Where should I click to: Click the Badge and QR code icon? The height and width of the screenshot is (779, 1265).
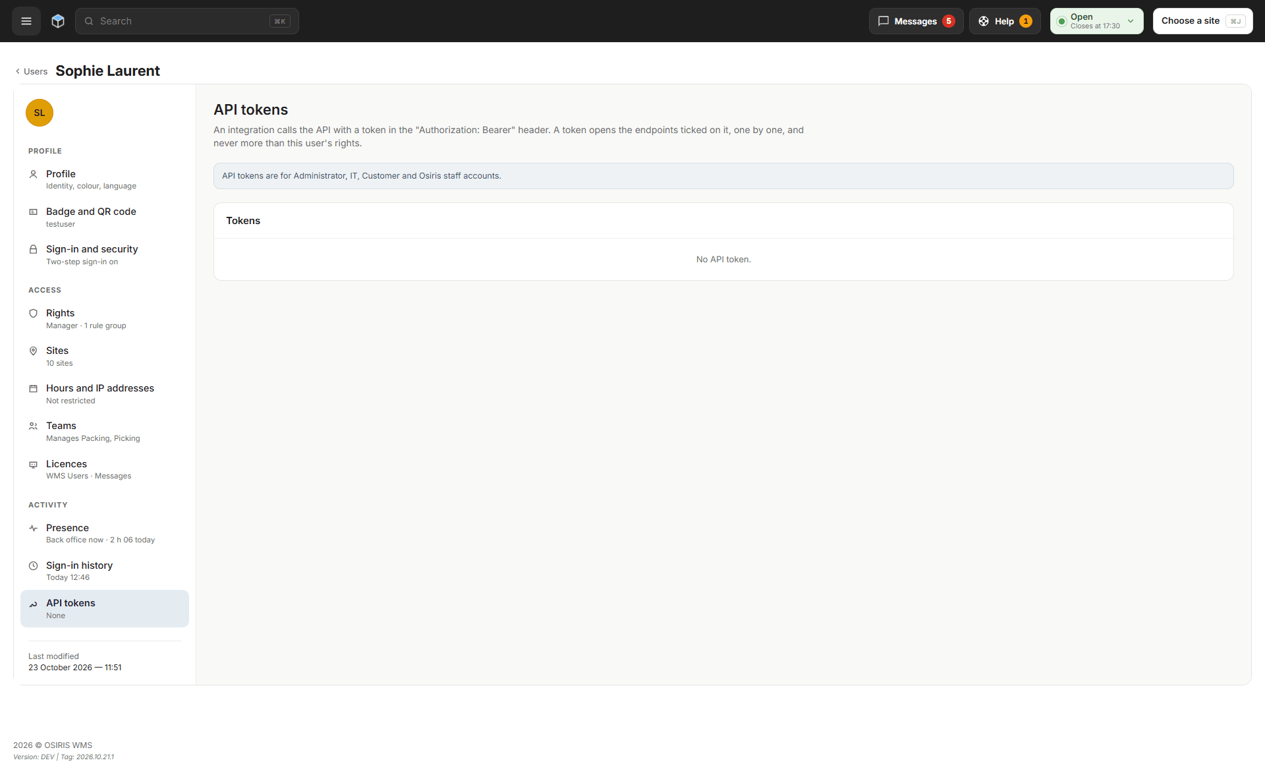(x=33, y=212)
